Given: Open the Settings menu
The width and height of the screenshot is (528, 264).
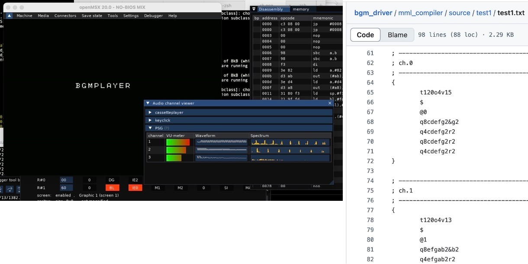Looking at the screenshot, I should point(131,16).
